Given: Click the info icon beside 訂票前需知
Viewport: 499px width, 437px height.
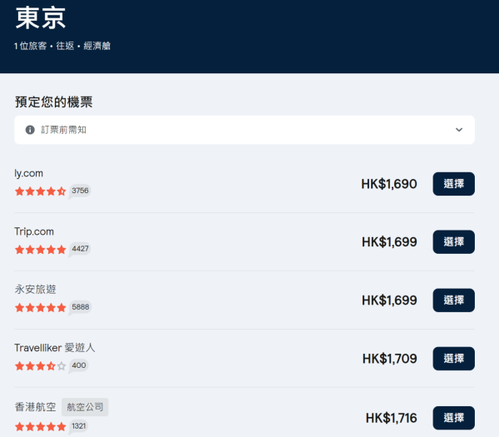Looking at the screenshot, I should pyautogui.click(x=30, y=130).
